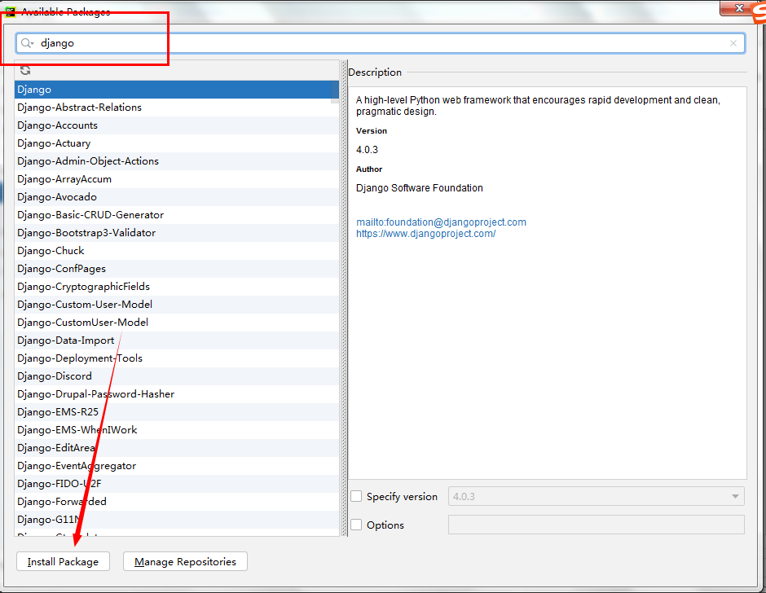This screenshot has height=593, width=766.
Task: Select Django-Chuck in the list
Action: tap(176, 251)
